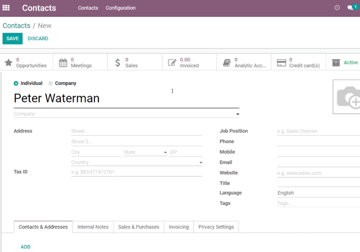Go back via Contacts breadcrumb link
The width and height of the screenshot is (360, 252).
pos(17,26)
